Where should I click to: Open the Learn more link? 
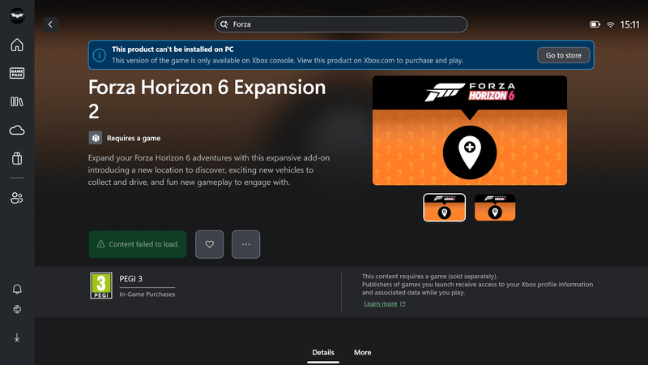(380, 303)
